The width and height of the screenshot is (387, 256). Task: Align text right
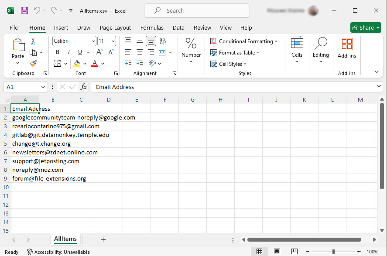pos(151,52)
